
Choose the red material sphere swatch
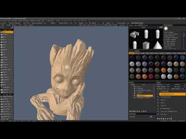point(151,76)
